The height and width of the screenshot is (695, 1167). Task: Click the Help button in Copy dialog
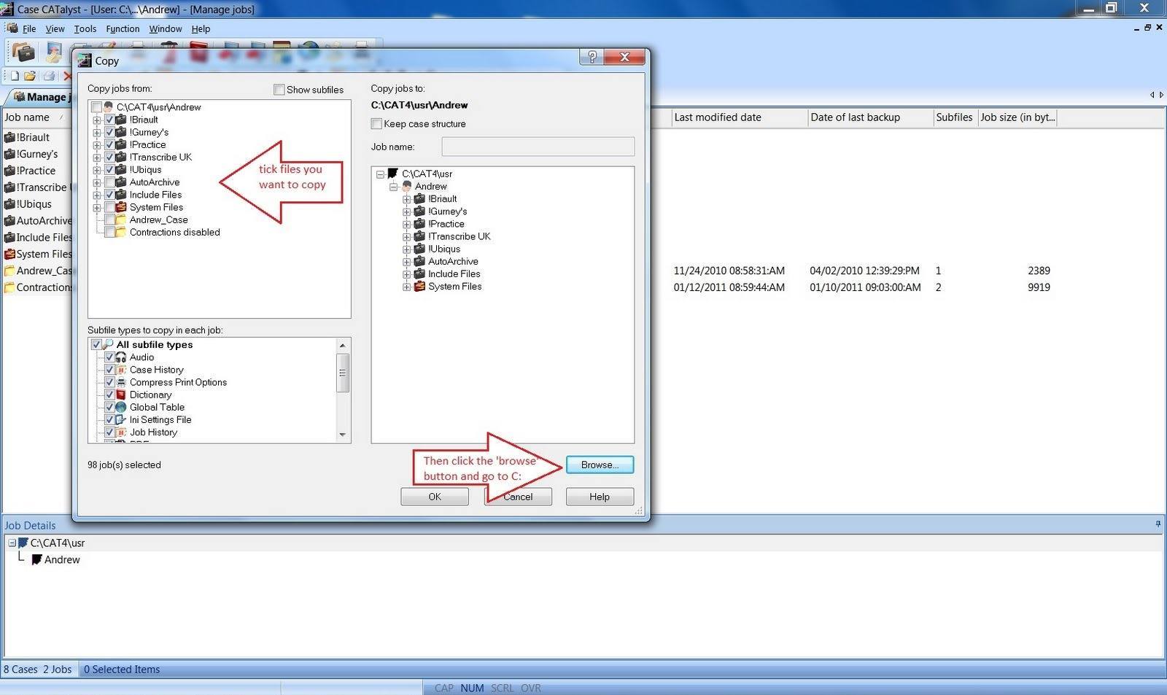pyautogui.click(x=600, y=497)
